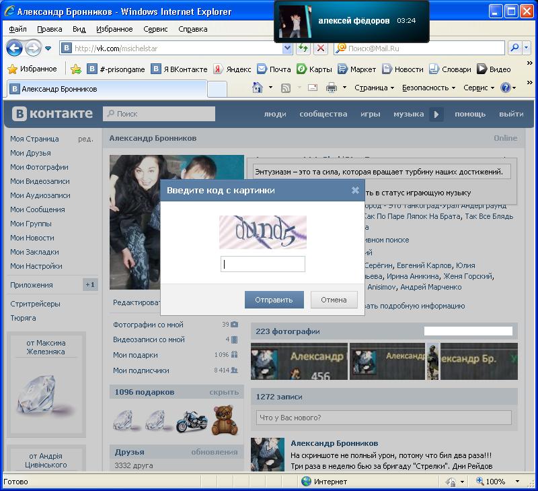Open the Карты bookmark

point(314,69)
